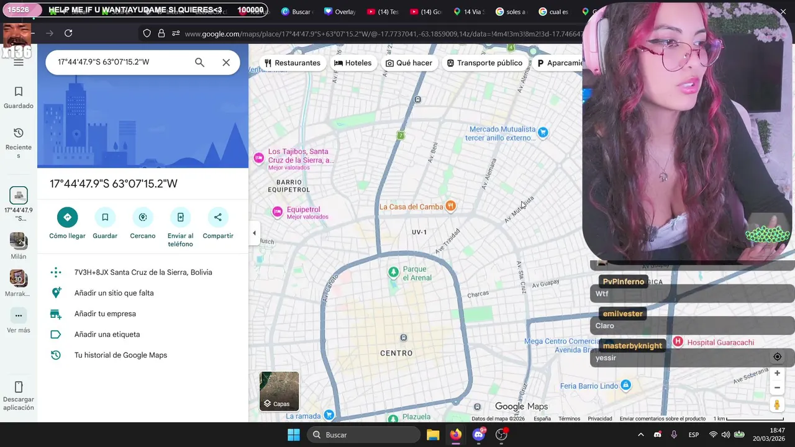This screenshot has width=795, height=447.
Task: Select the Transporte público filter chip
Action: 485,63
